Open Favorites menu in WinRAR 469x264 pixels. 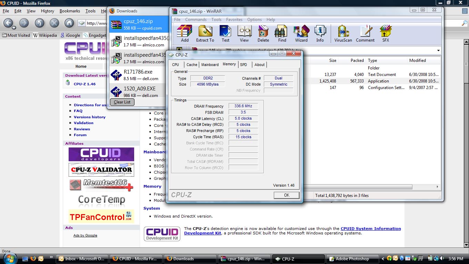pyautogui.click(x=234, y=20)
